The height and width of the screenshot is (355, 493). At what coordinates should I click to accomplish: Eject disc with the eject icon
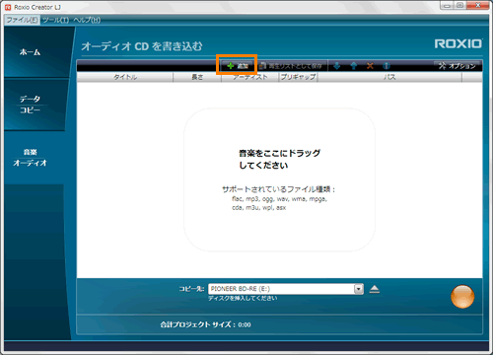coord(375,289)
